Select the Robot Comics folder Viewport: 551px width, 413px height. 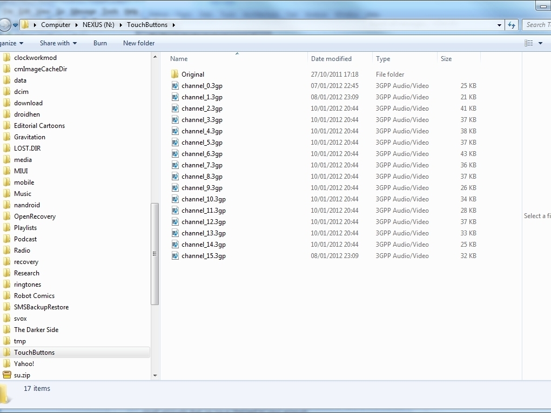34,296
